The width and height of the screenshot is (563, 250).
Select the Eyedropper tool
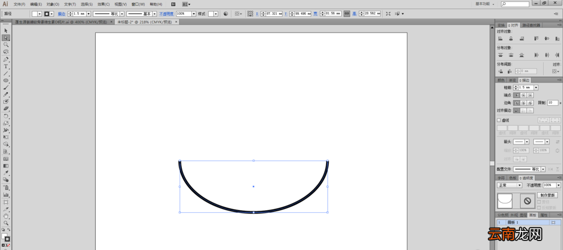(x=6, y=173)
